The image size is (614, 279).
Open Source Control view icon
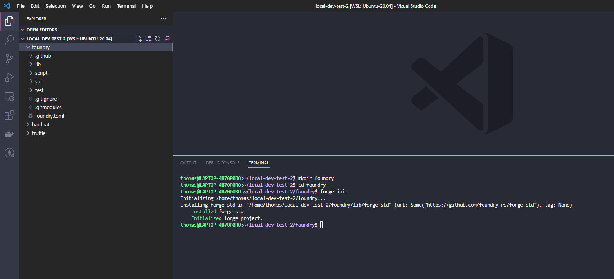(x=9, y=59)
